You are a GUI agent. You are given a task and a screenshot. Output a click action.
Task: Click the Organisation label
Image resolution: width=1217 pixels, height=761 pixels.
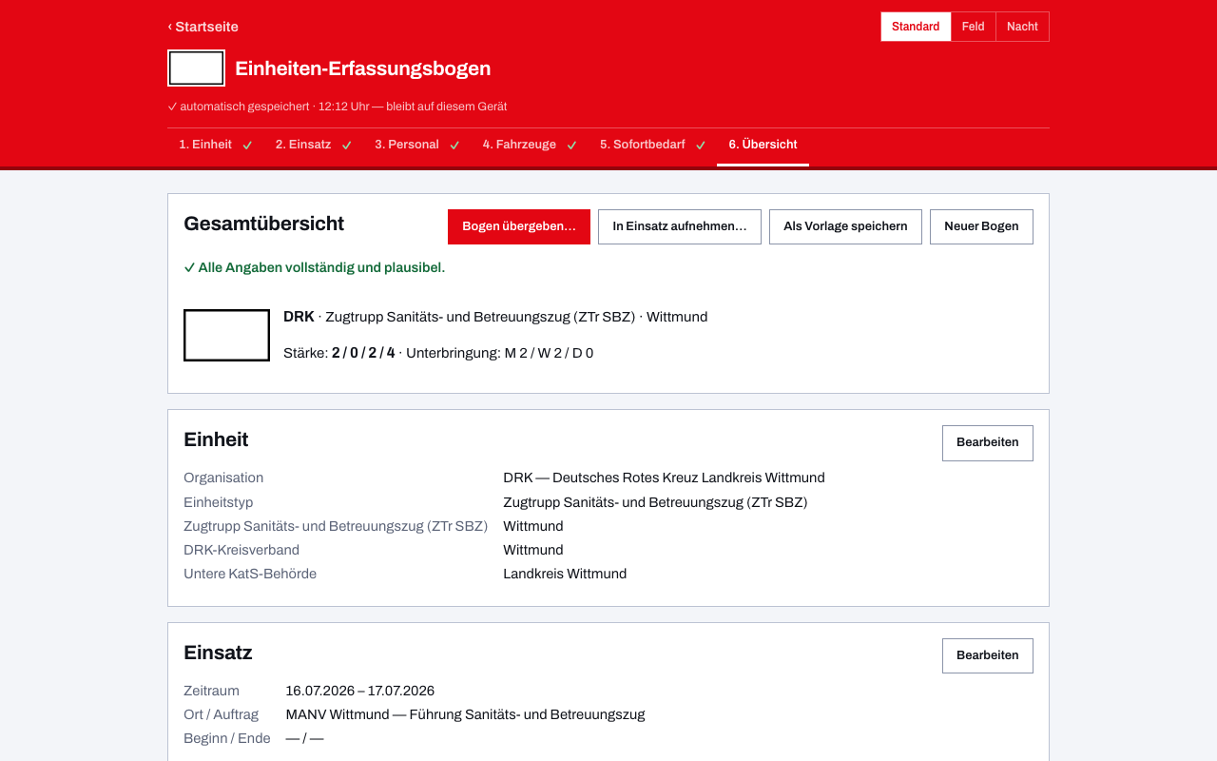pos(223,478)
